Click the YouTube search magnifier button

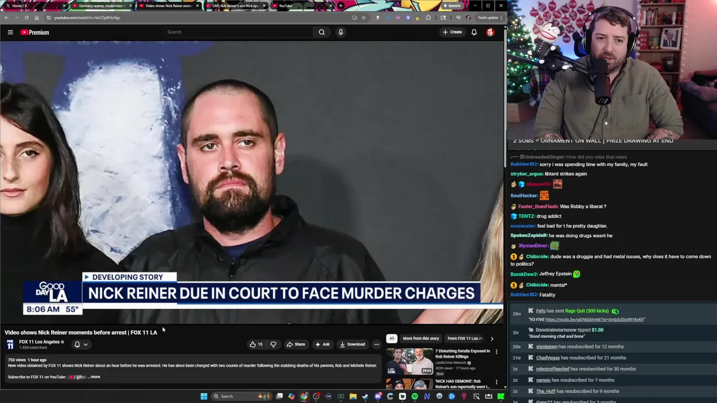322,32
